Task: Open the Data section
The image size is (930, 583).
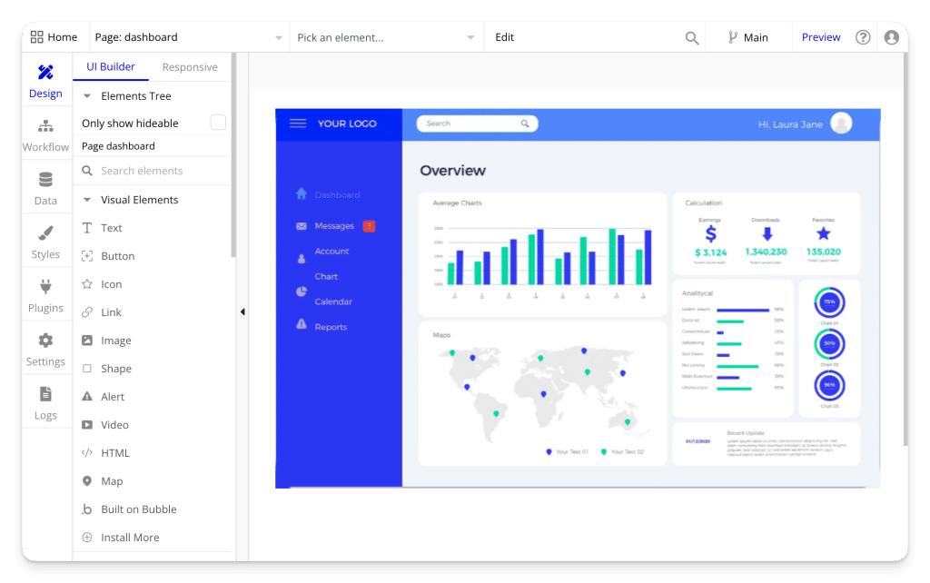Action: point(45,189)
